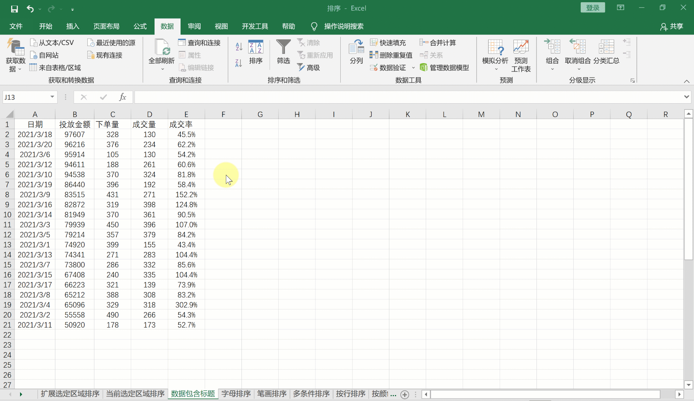Sort ascending A to Z

[x=239, y=47]
